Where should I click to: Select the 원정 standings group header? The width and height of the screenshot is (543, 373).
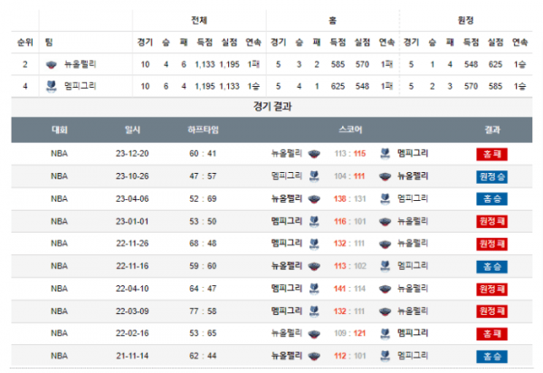pos(466,21)
